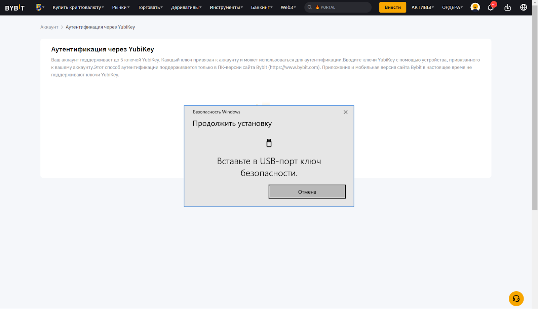Image resolution: width=538 pixels, height=309 pixels.
Task: Open the АКТИВЫ dropdown
Action: pyautogui.click(x=423, y=7)
